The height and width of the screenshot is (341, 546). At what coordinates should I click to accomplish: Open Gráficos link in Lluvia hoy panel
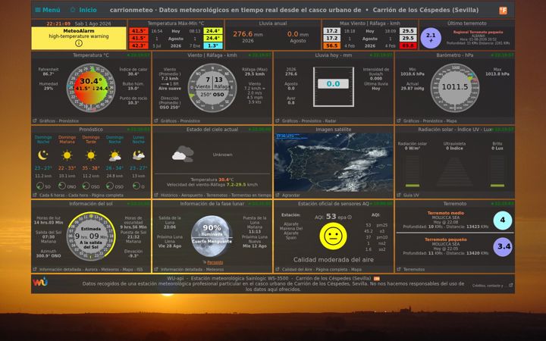pyautogui.click(x=290, y=121)
